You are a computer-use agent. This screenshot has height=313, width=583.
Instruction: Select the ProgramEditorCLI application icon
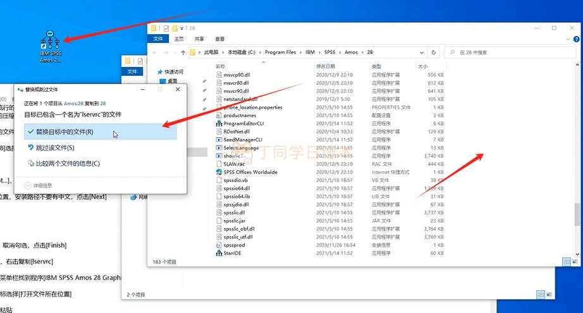point(219,123)
